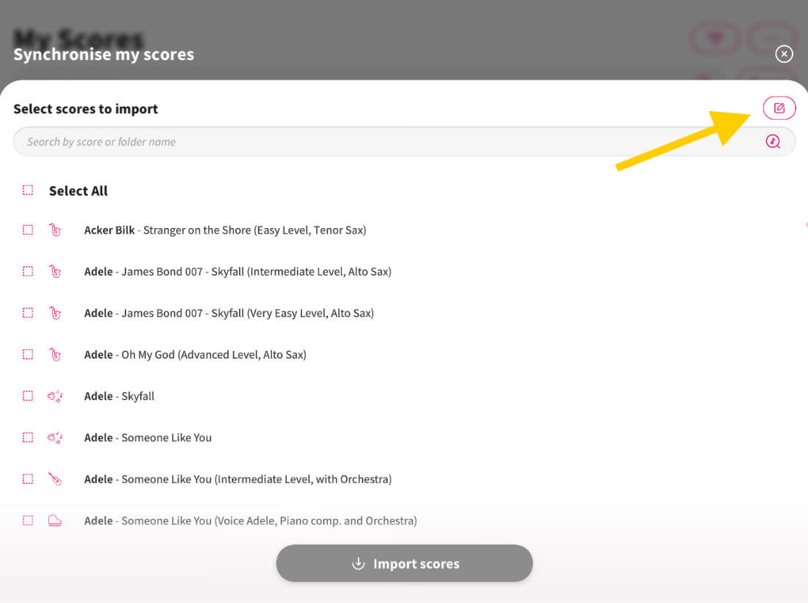Check the Voice Adele Piano comp score
The height and width of the screenshot is (603, 808).
click(28, 520)
